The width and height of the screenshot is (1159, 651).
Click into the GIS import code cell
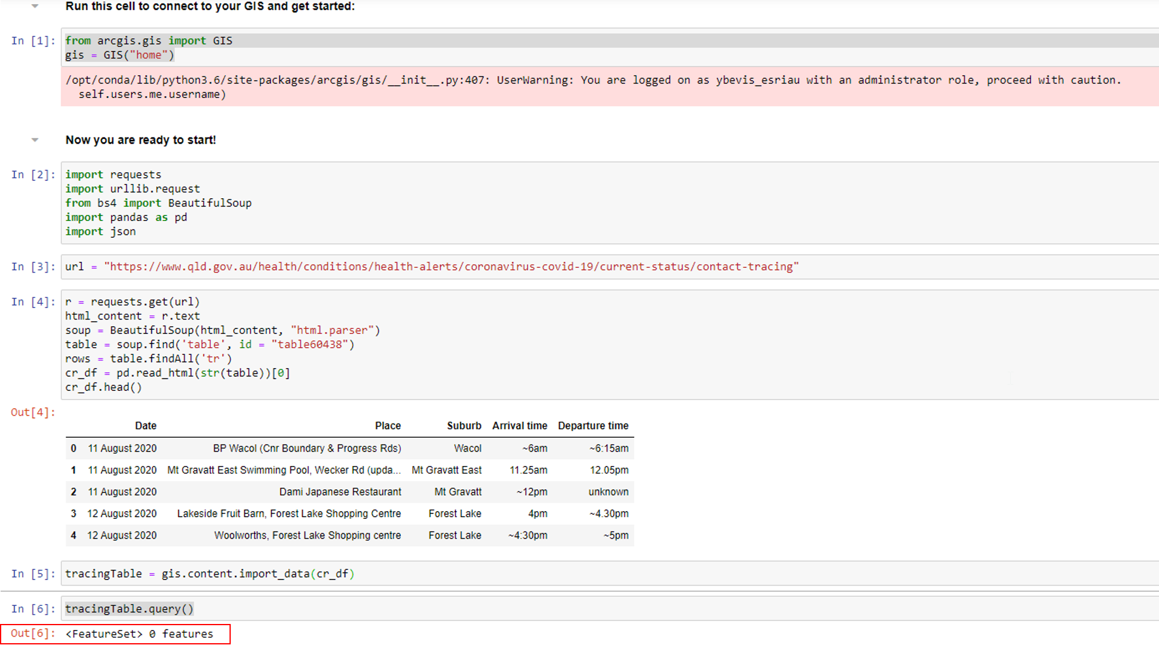point(610,48)
